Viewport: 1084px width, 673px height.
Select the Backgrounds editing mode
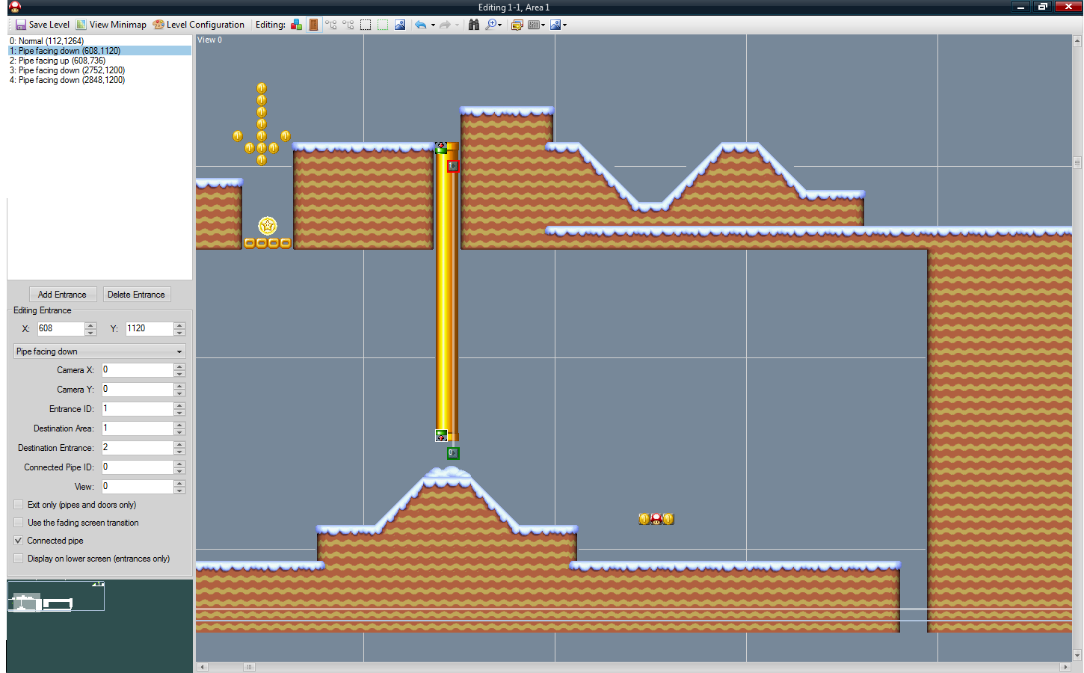click(400, 24)
